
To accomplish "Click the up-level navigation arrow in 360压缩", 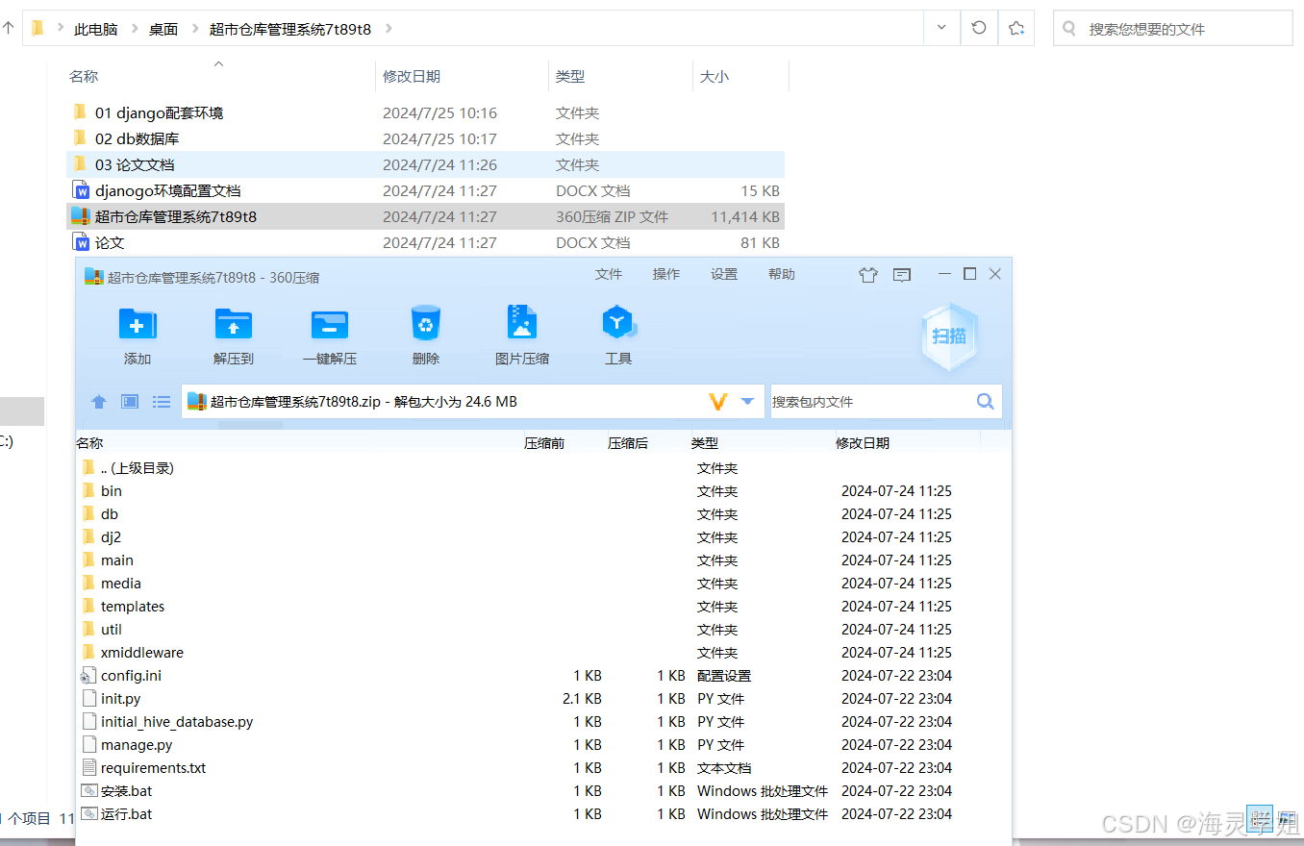I will [x=98, y=401].
